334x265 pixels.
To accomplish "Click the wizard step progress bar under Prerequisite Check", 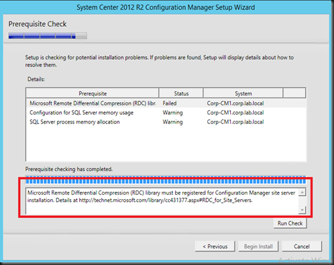I will (x=48, y=36).
